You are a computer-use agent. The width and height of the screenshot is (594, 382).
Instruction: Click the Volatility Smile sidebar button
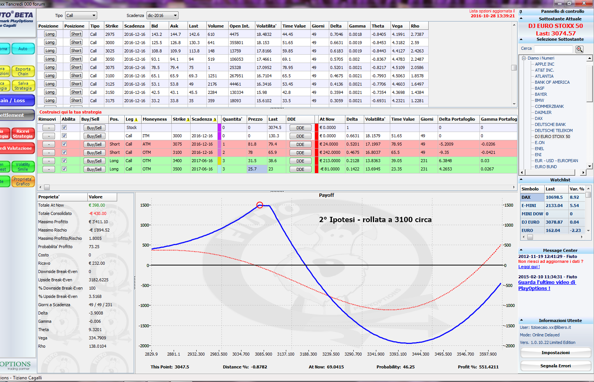coord(23,167)
